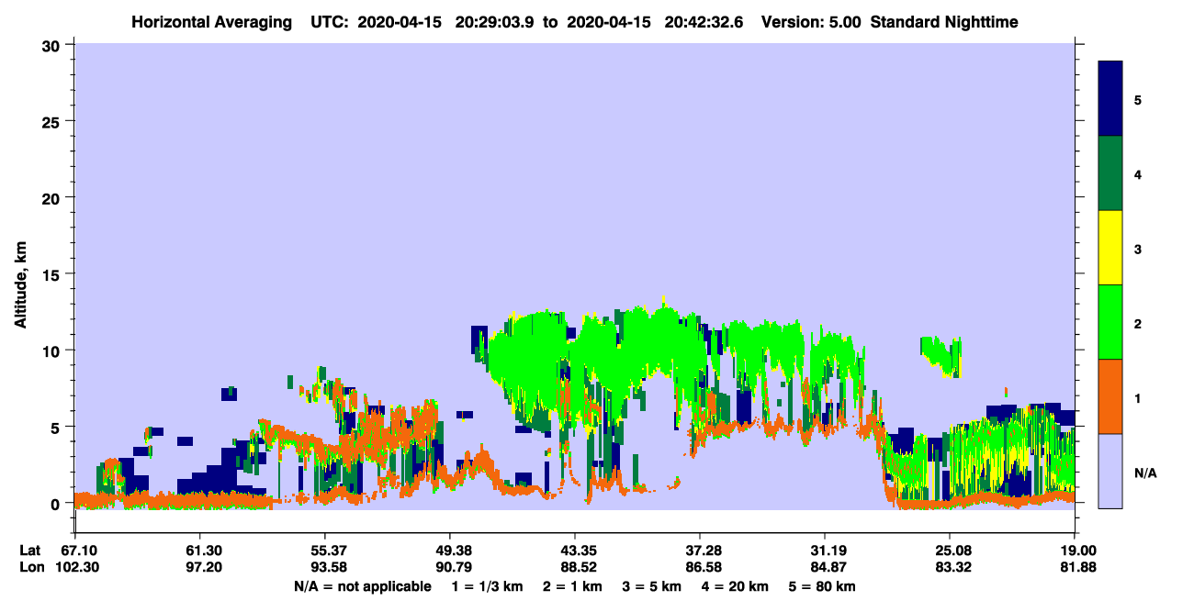Click the yellow level 3 colorbar segment
The image size is (1194, 612).
tap(1110, 248)
